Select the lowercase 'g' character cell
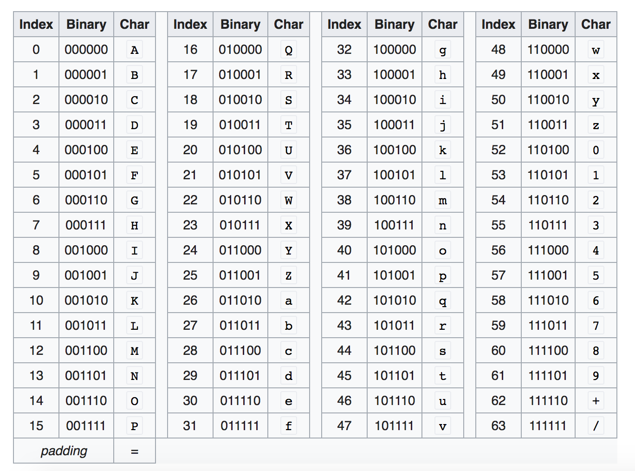635x471 pixels. click(442, 50)
